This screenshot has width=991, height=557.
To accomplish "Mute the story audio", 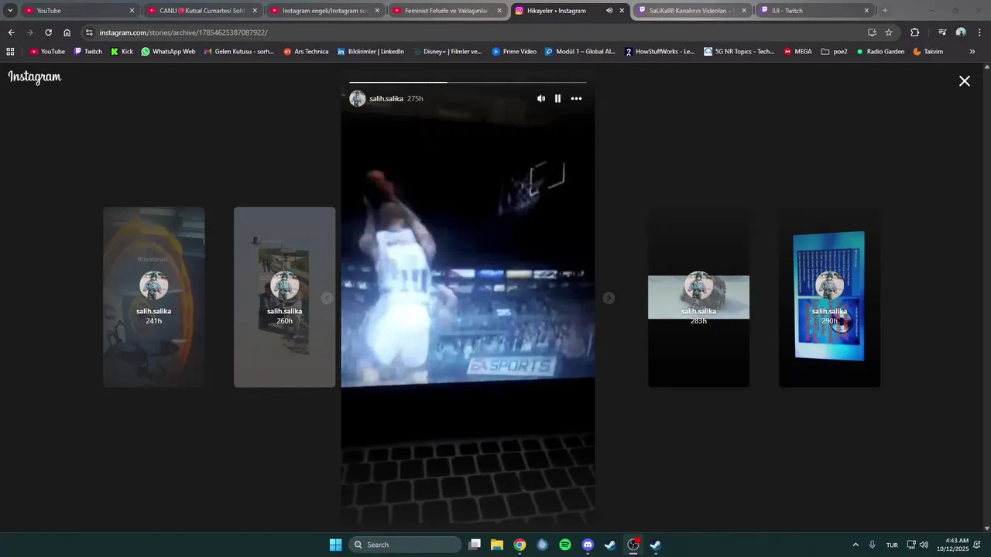I will [541, 98].
